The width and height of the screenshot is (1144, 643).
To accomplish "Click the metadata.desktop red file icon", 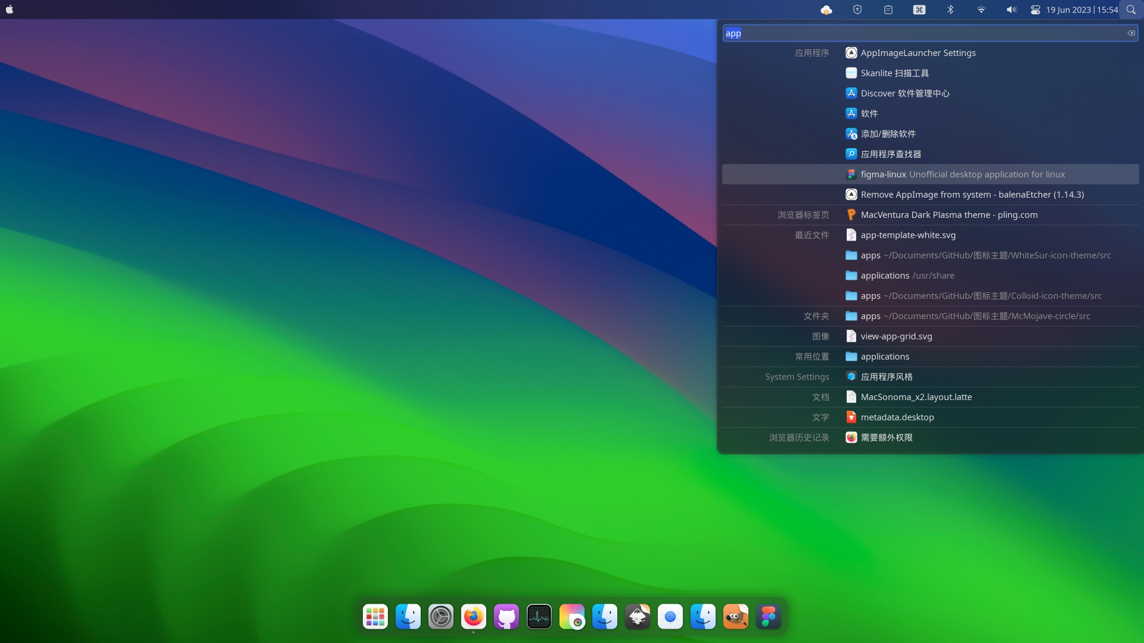I will coord(851,417).
